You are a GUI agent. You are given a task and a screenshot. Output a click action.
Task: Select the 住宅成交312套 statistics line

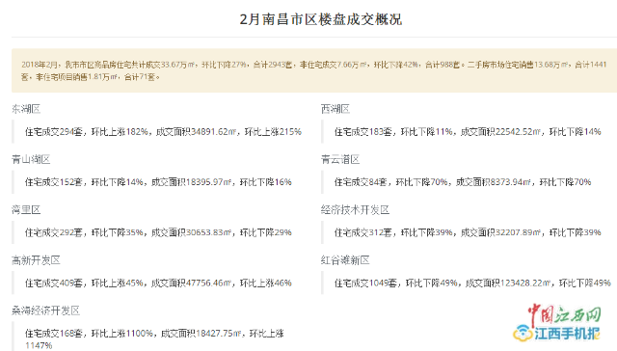click(x=468, y=232)
